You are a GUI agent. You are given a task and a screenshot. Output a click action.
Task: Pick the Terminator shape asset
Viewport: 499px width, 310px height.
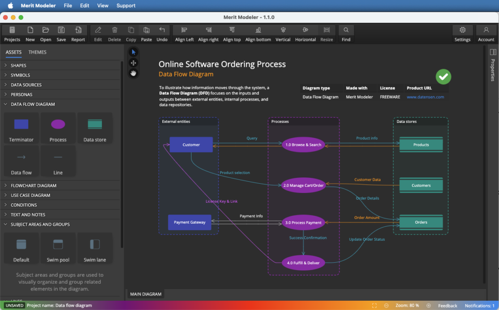pos(21,129)
